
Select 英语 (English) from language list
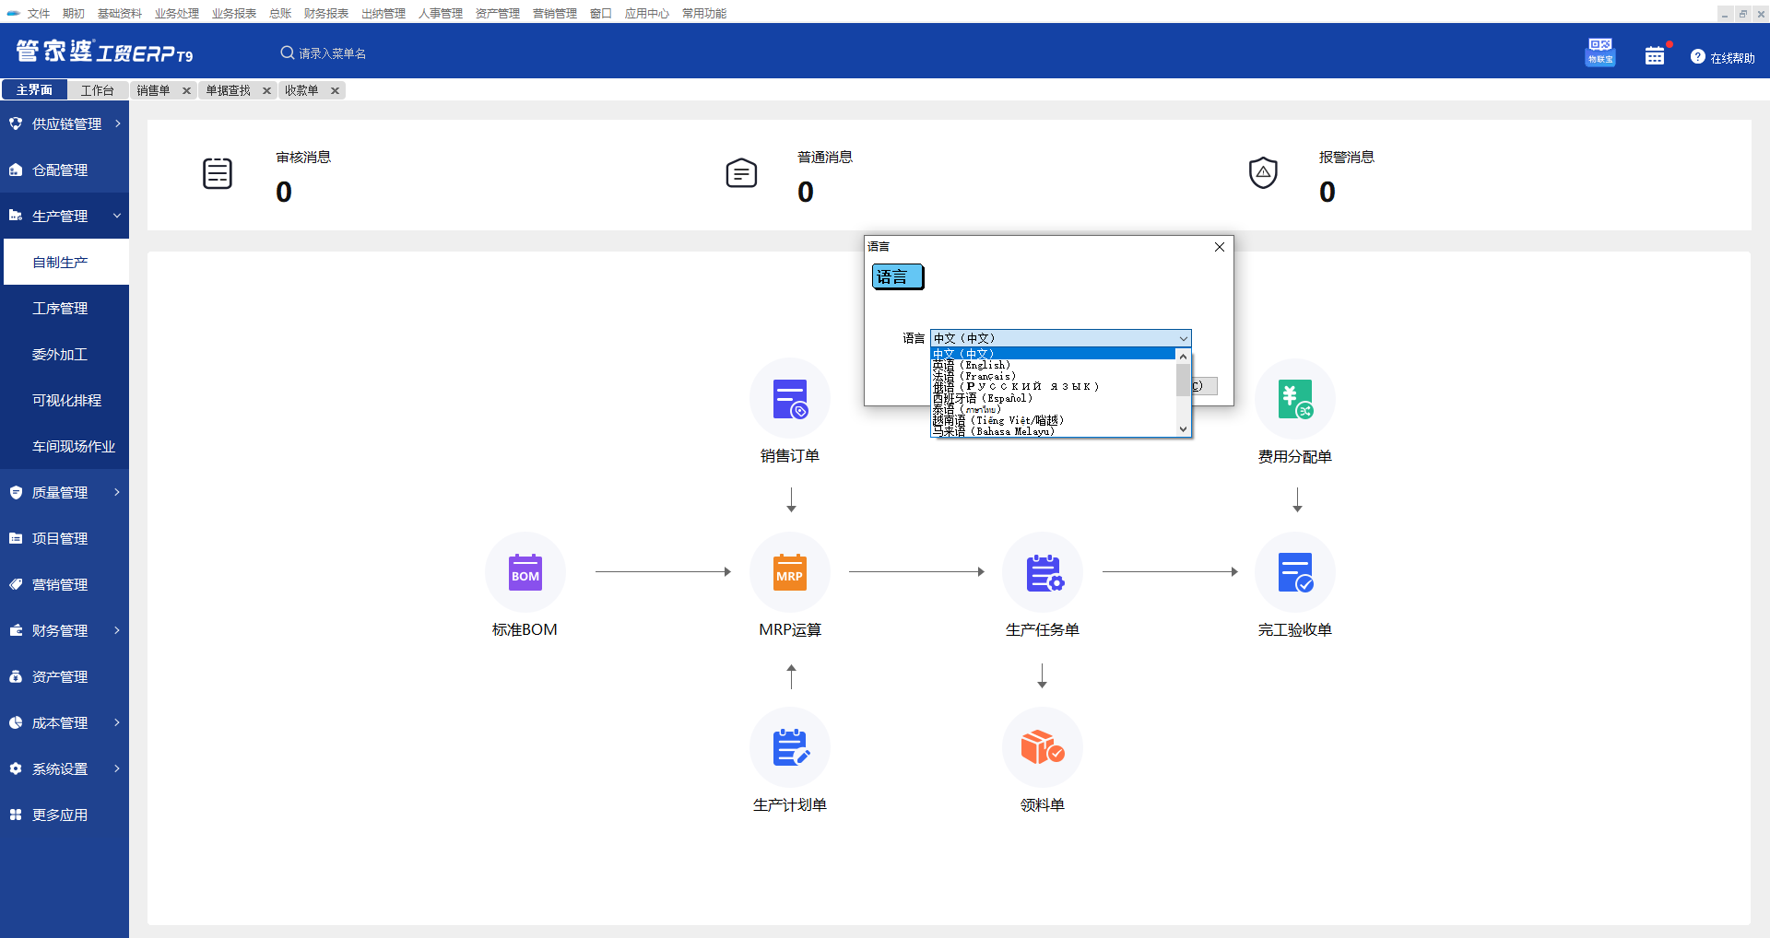1054,365
